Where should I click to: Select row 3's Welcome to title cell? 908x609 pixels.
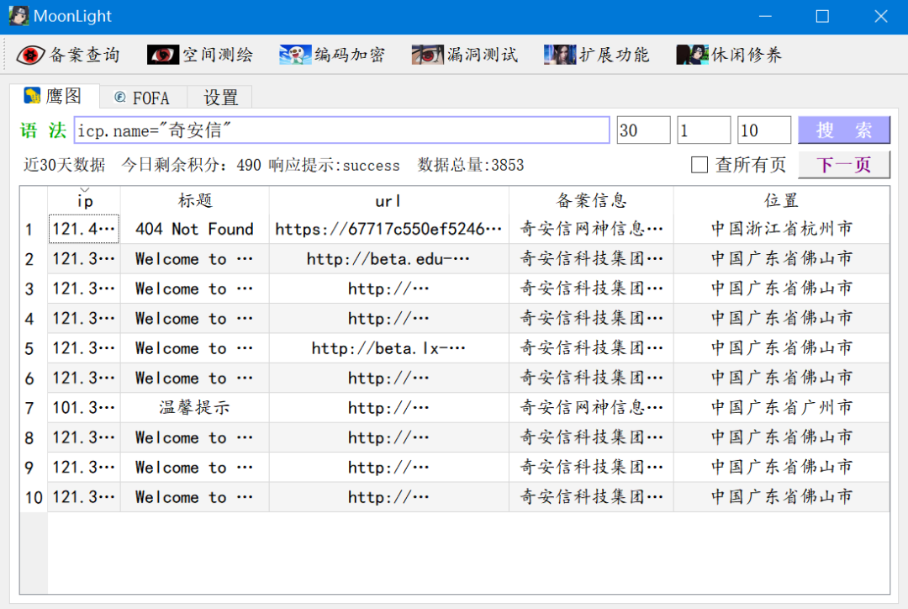[194, 289]
